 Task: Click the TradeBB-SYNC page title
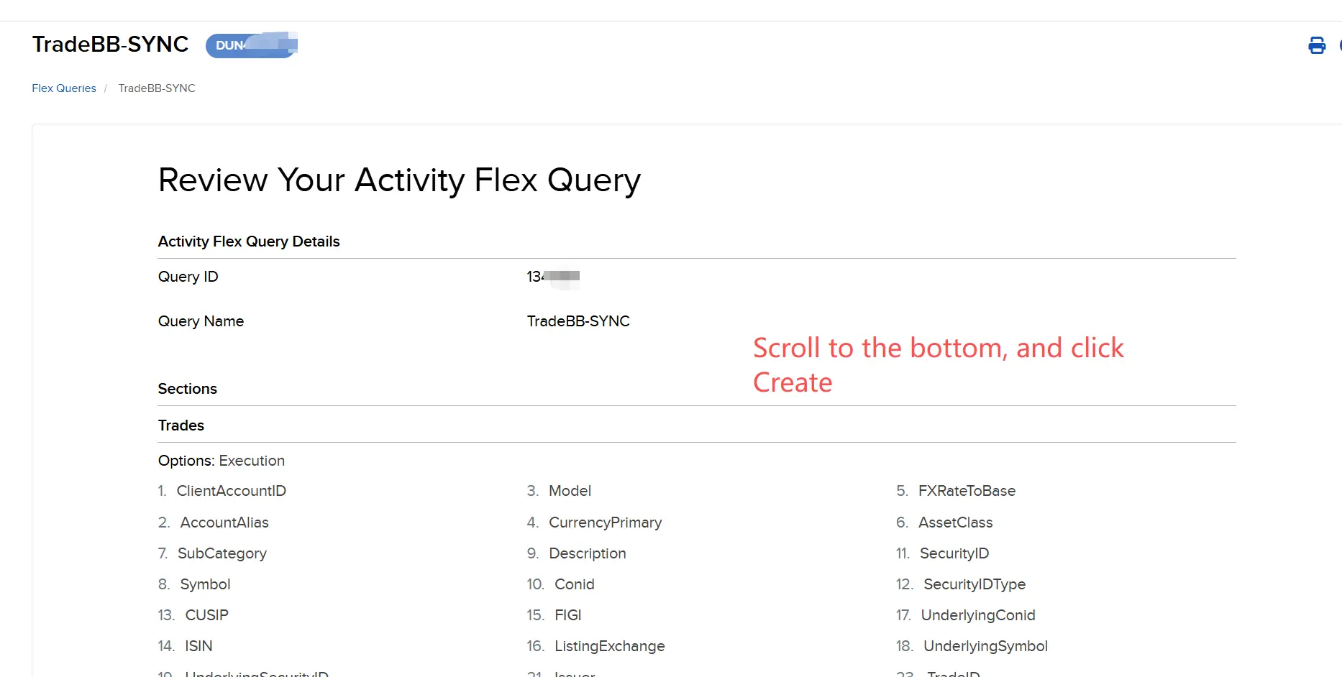110,45
